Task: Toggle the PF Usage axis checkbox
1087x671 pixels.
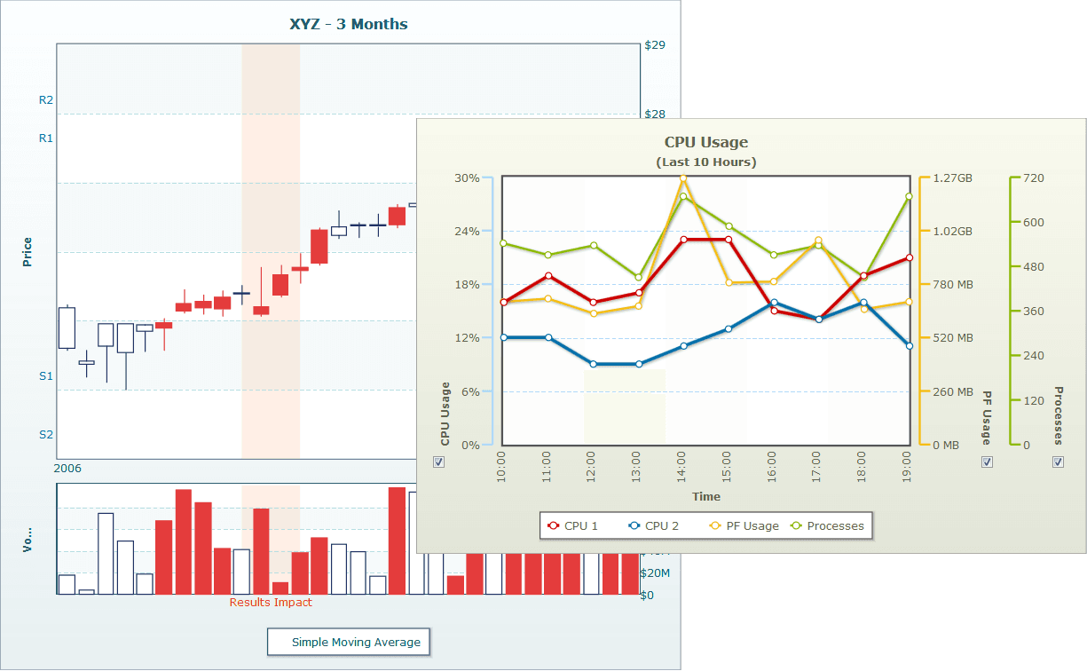Action: coord(988,462)
